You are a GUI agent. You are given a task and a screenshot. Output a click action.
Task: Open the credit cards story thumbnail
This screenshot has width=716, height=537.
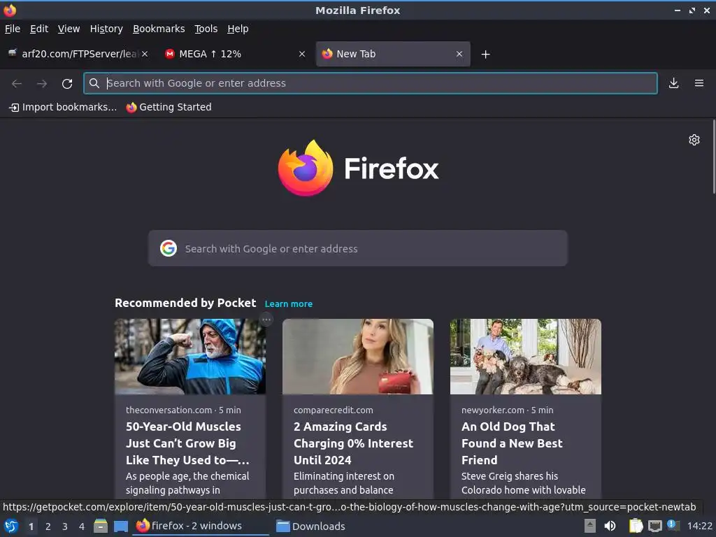coord(357,356)
